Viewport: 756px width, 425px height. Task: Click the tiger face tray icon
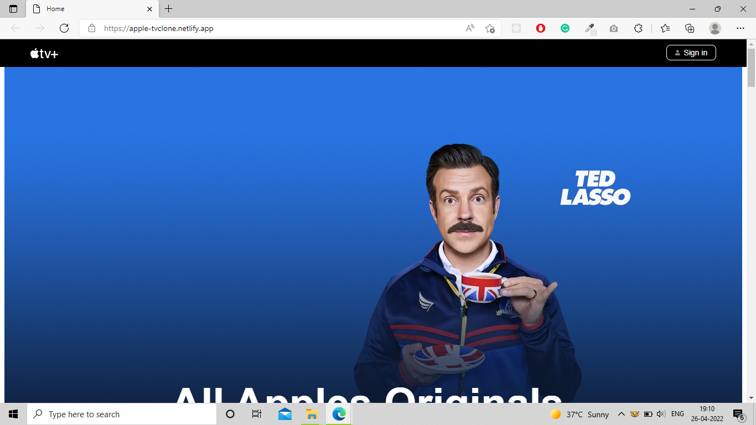[635, 414]
